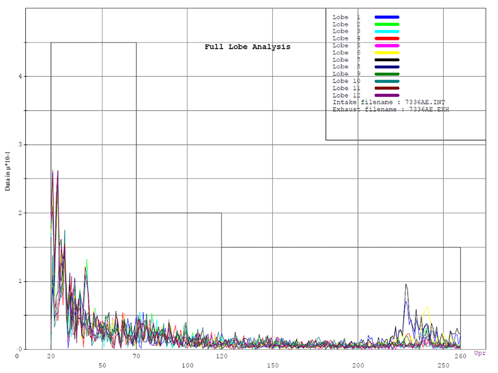Select the Lobe 2 green legend swatch
Image resolution: width=498 pixels, height=373 pixels.
(x=386, y=24)
